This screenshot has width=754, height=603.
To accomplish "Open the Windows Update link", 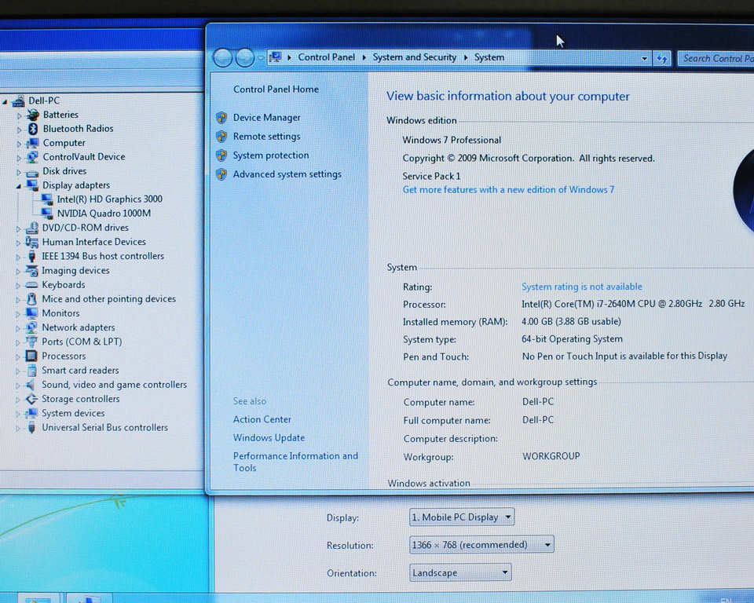I will 269,437.
